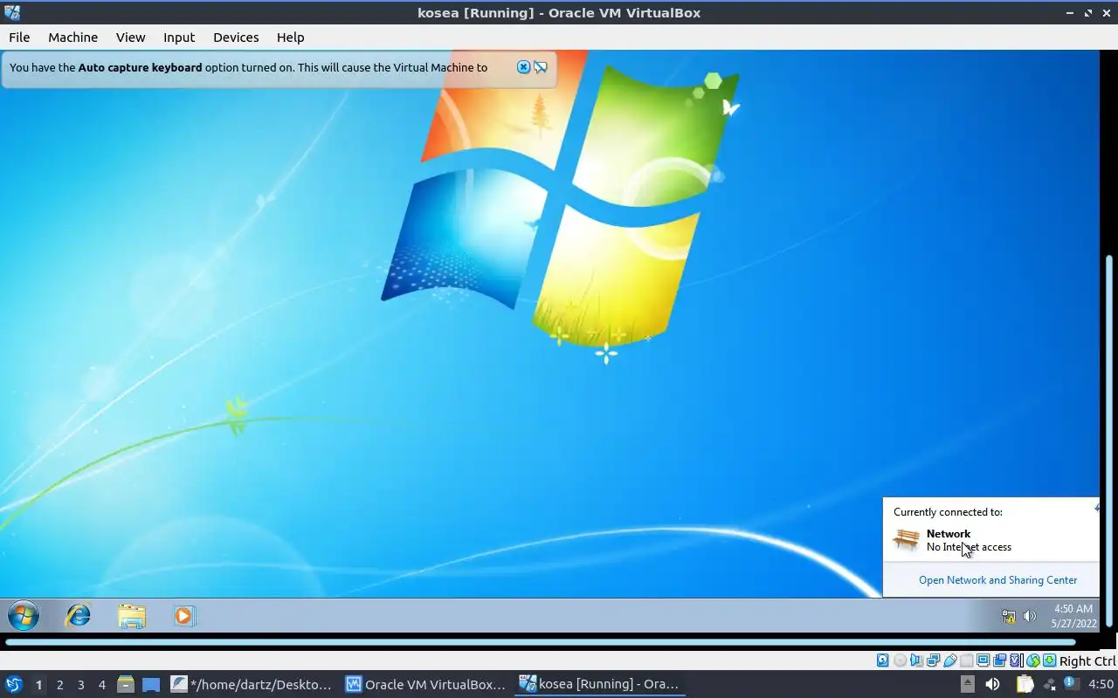Launch Internet Explorer from the taskbar
Image resolution: width=1118 pixels, height=698 pixels.
[x=79, y=616]
